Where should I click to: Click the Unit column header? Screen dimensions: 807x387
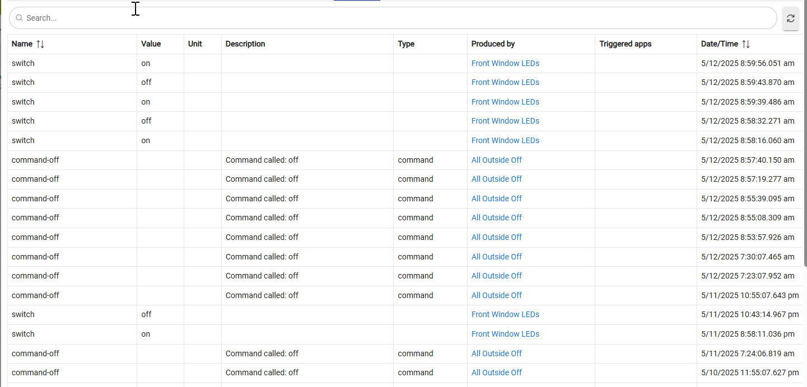pyautogui.click(x=195, y=44)
